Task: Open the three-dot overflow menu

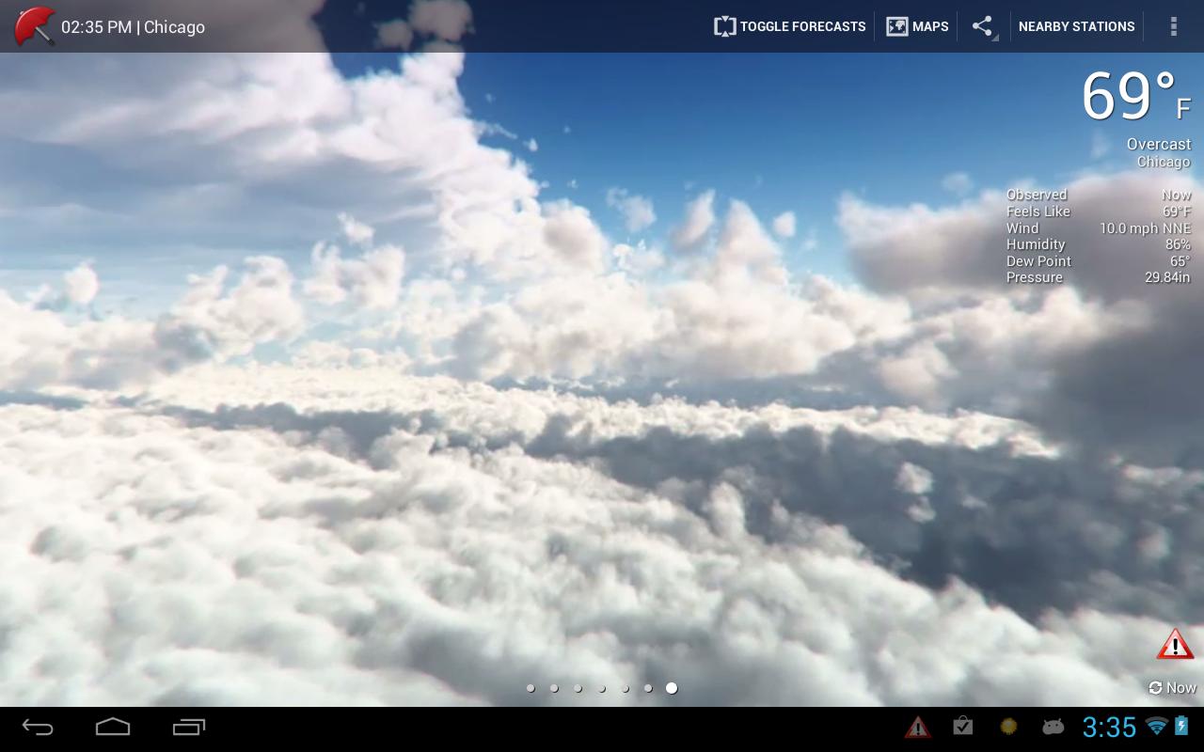Action: (x=1173, y=26)
